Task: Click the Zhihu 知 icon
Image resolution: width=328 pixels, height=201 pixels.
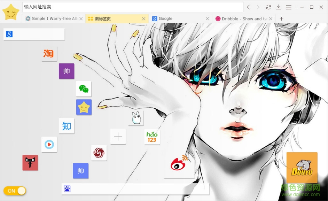Action: pos(67,126)
